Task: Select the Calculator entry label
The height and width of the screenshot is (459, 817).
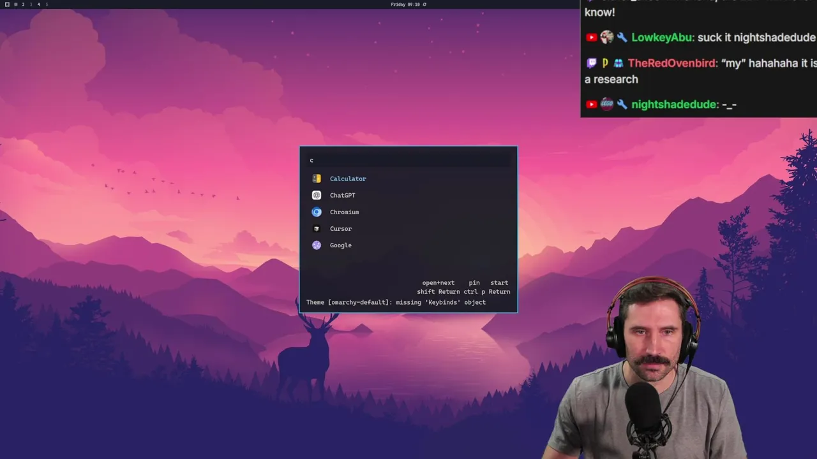Action: (x=348, y=178)
